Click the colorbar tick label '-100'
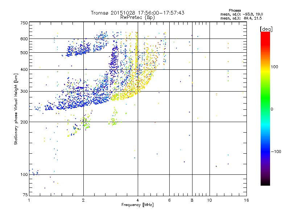This screenshot has width=290, height=218. click(276, 152)
